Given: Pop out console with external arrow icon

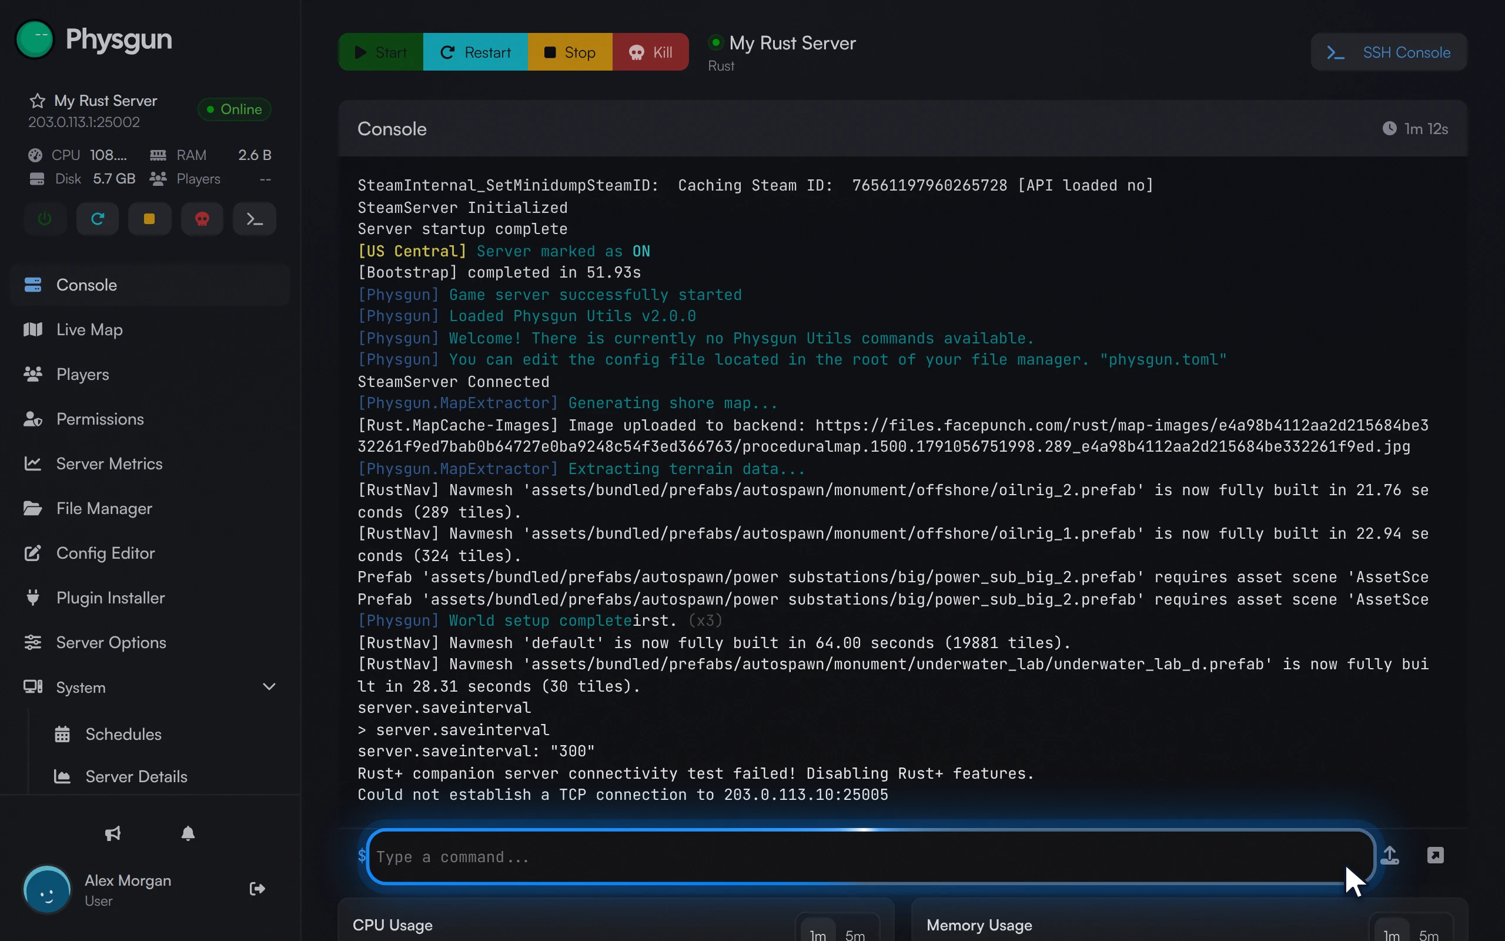Looking at the screenshot, I should coord(1436,855).
